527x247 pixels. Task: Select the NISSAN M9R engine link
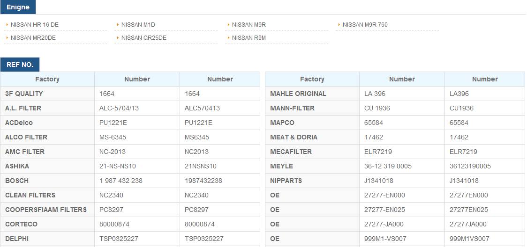click(x=248, y=24)
